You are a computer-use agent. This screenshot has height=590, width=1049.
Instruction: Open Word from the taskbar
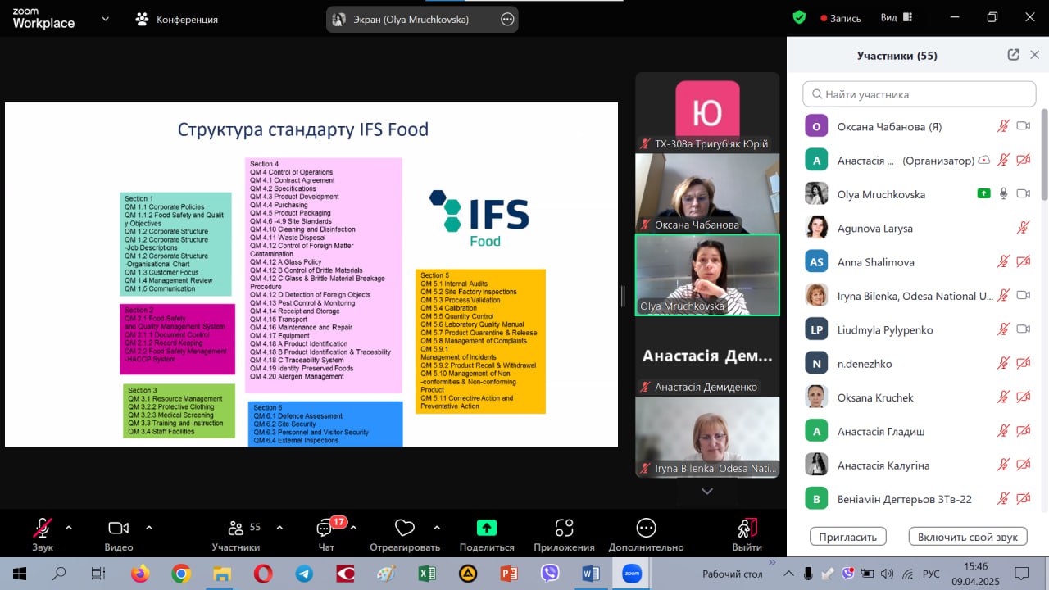591,574
